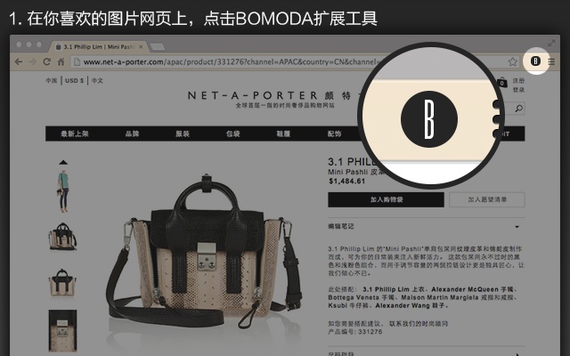Bookmark page with the star icon
570x356 pixels.
click(x=513, y=61)
